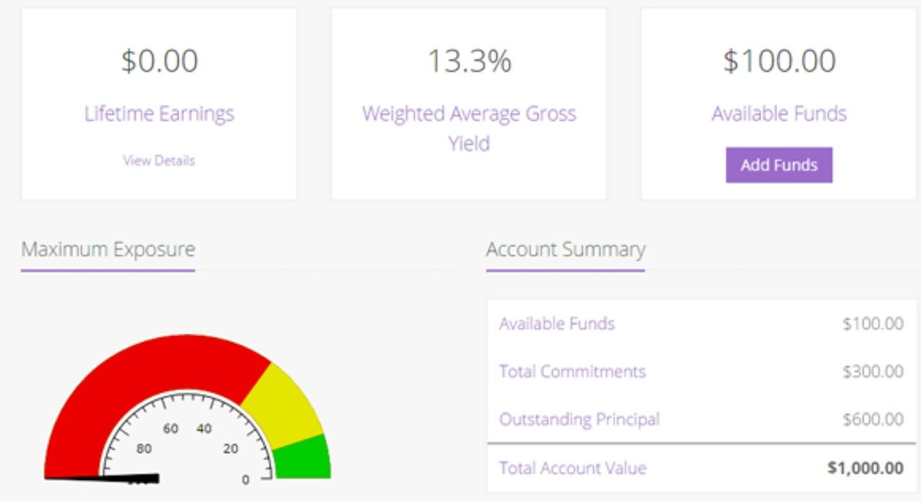Open View Details under Lifetime Earnings
921x501 pixels.
159,161
